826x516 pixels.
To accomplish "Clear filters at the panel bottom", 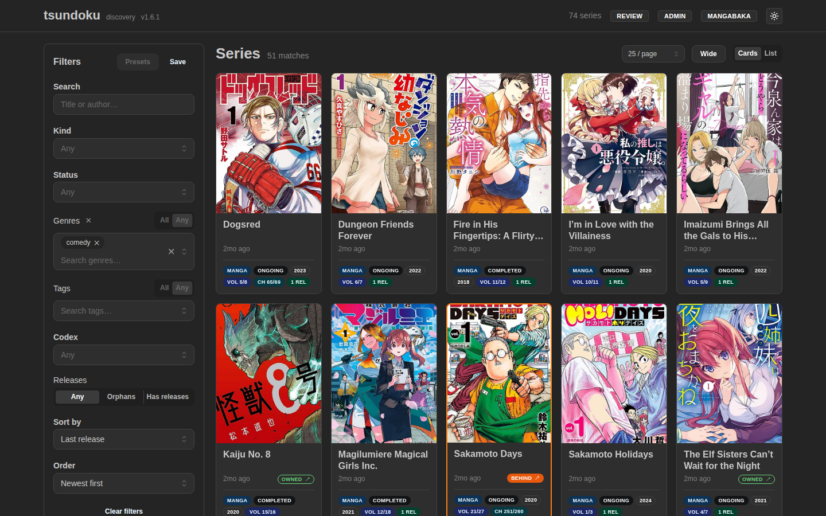I will pos(124,511).
